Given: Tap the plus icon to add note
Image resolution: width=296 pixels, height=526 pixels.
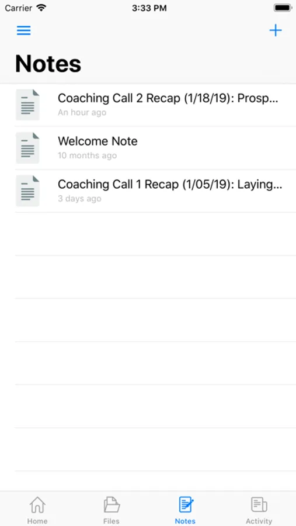Looking at the screenshot, I should (276, 30).
